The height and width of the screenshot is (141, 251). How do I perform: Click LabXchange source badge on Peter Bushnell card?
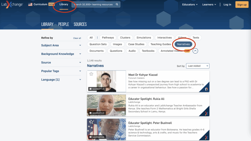[x=206, y=137]
